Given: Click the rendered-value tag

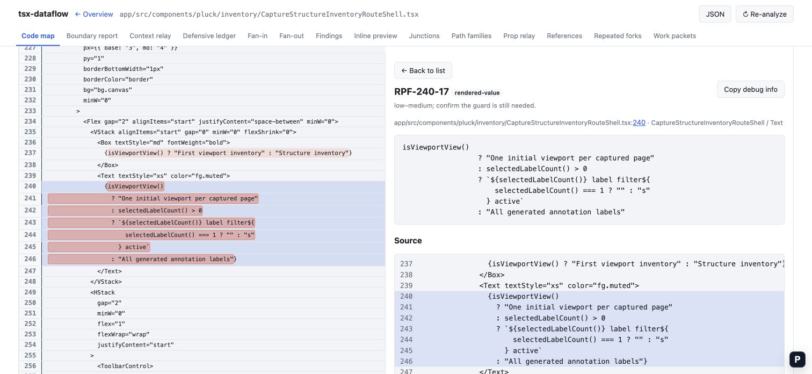Looking at the screenshot, I should coord(477,93).
